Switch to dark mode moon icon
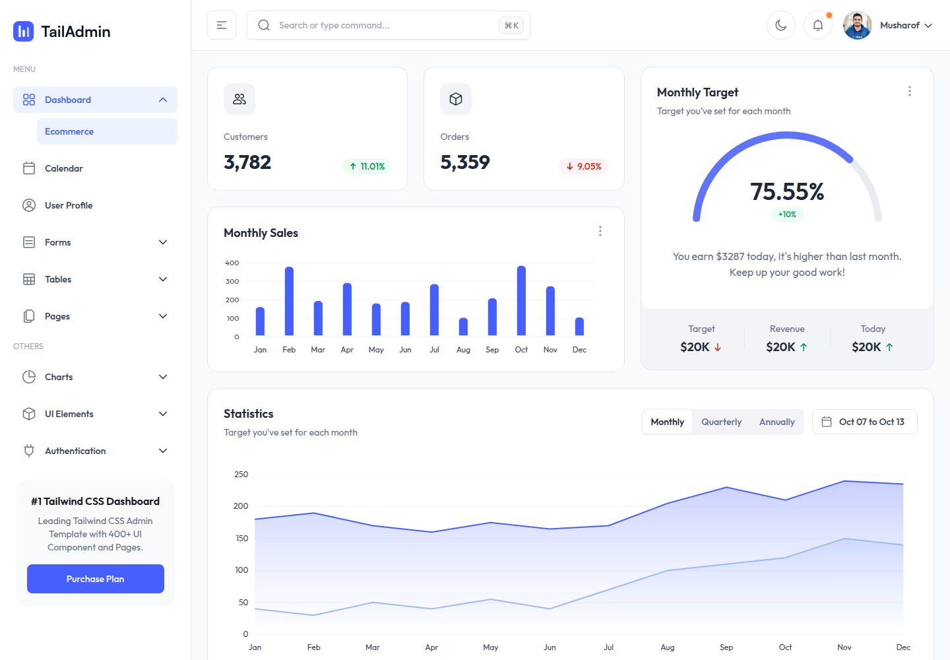950x660 pixels. [x=781, y=25]
